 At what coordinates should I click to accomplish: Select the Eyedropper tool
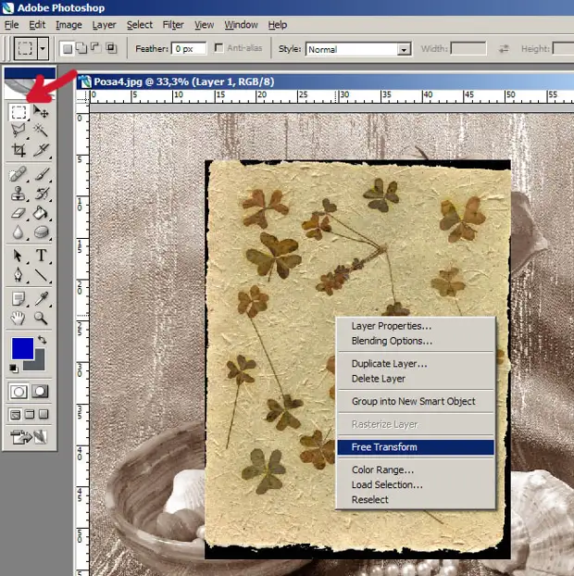(42, 298)
